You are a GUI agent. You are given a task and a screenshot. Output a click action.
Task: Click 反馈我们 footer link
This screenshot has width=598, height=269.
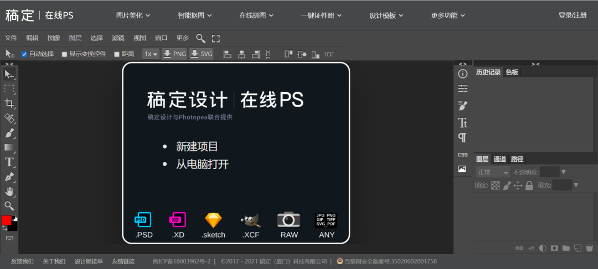click(x=22, y=261)
